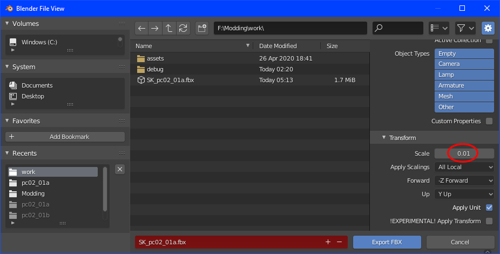Toggle the options gear panel

pyautogui.click(x=488, y=28)
